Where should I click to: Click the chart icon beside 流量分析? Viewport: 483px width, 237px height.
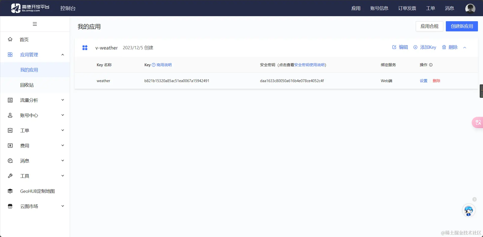[x=10, y=100]
